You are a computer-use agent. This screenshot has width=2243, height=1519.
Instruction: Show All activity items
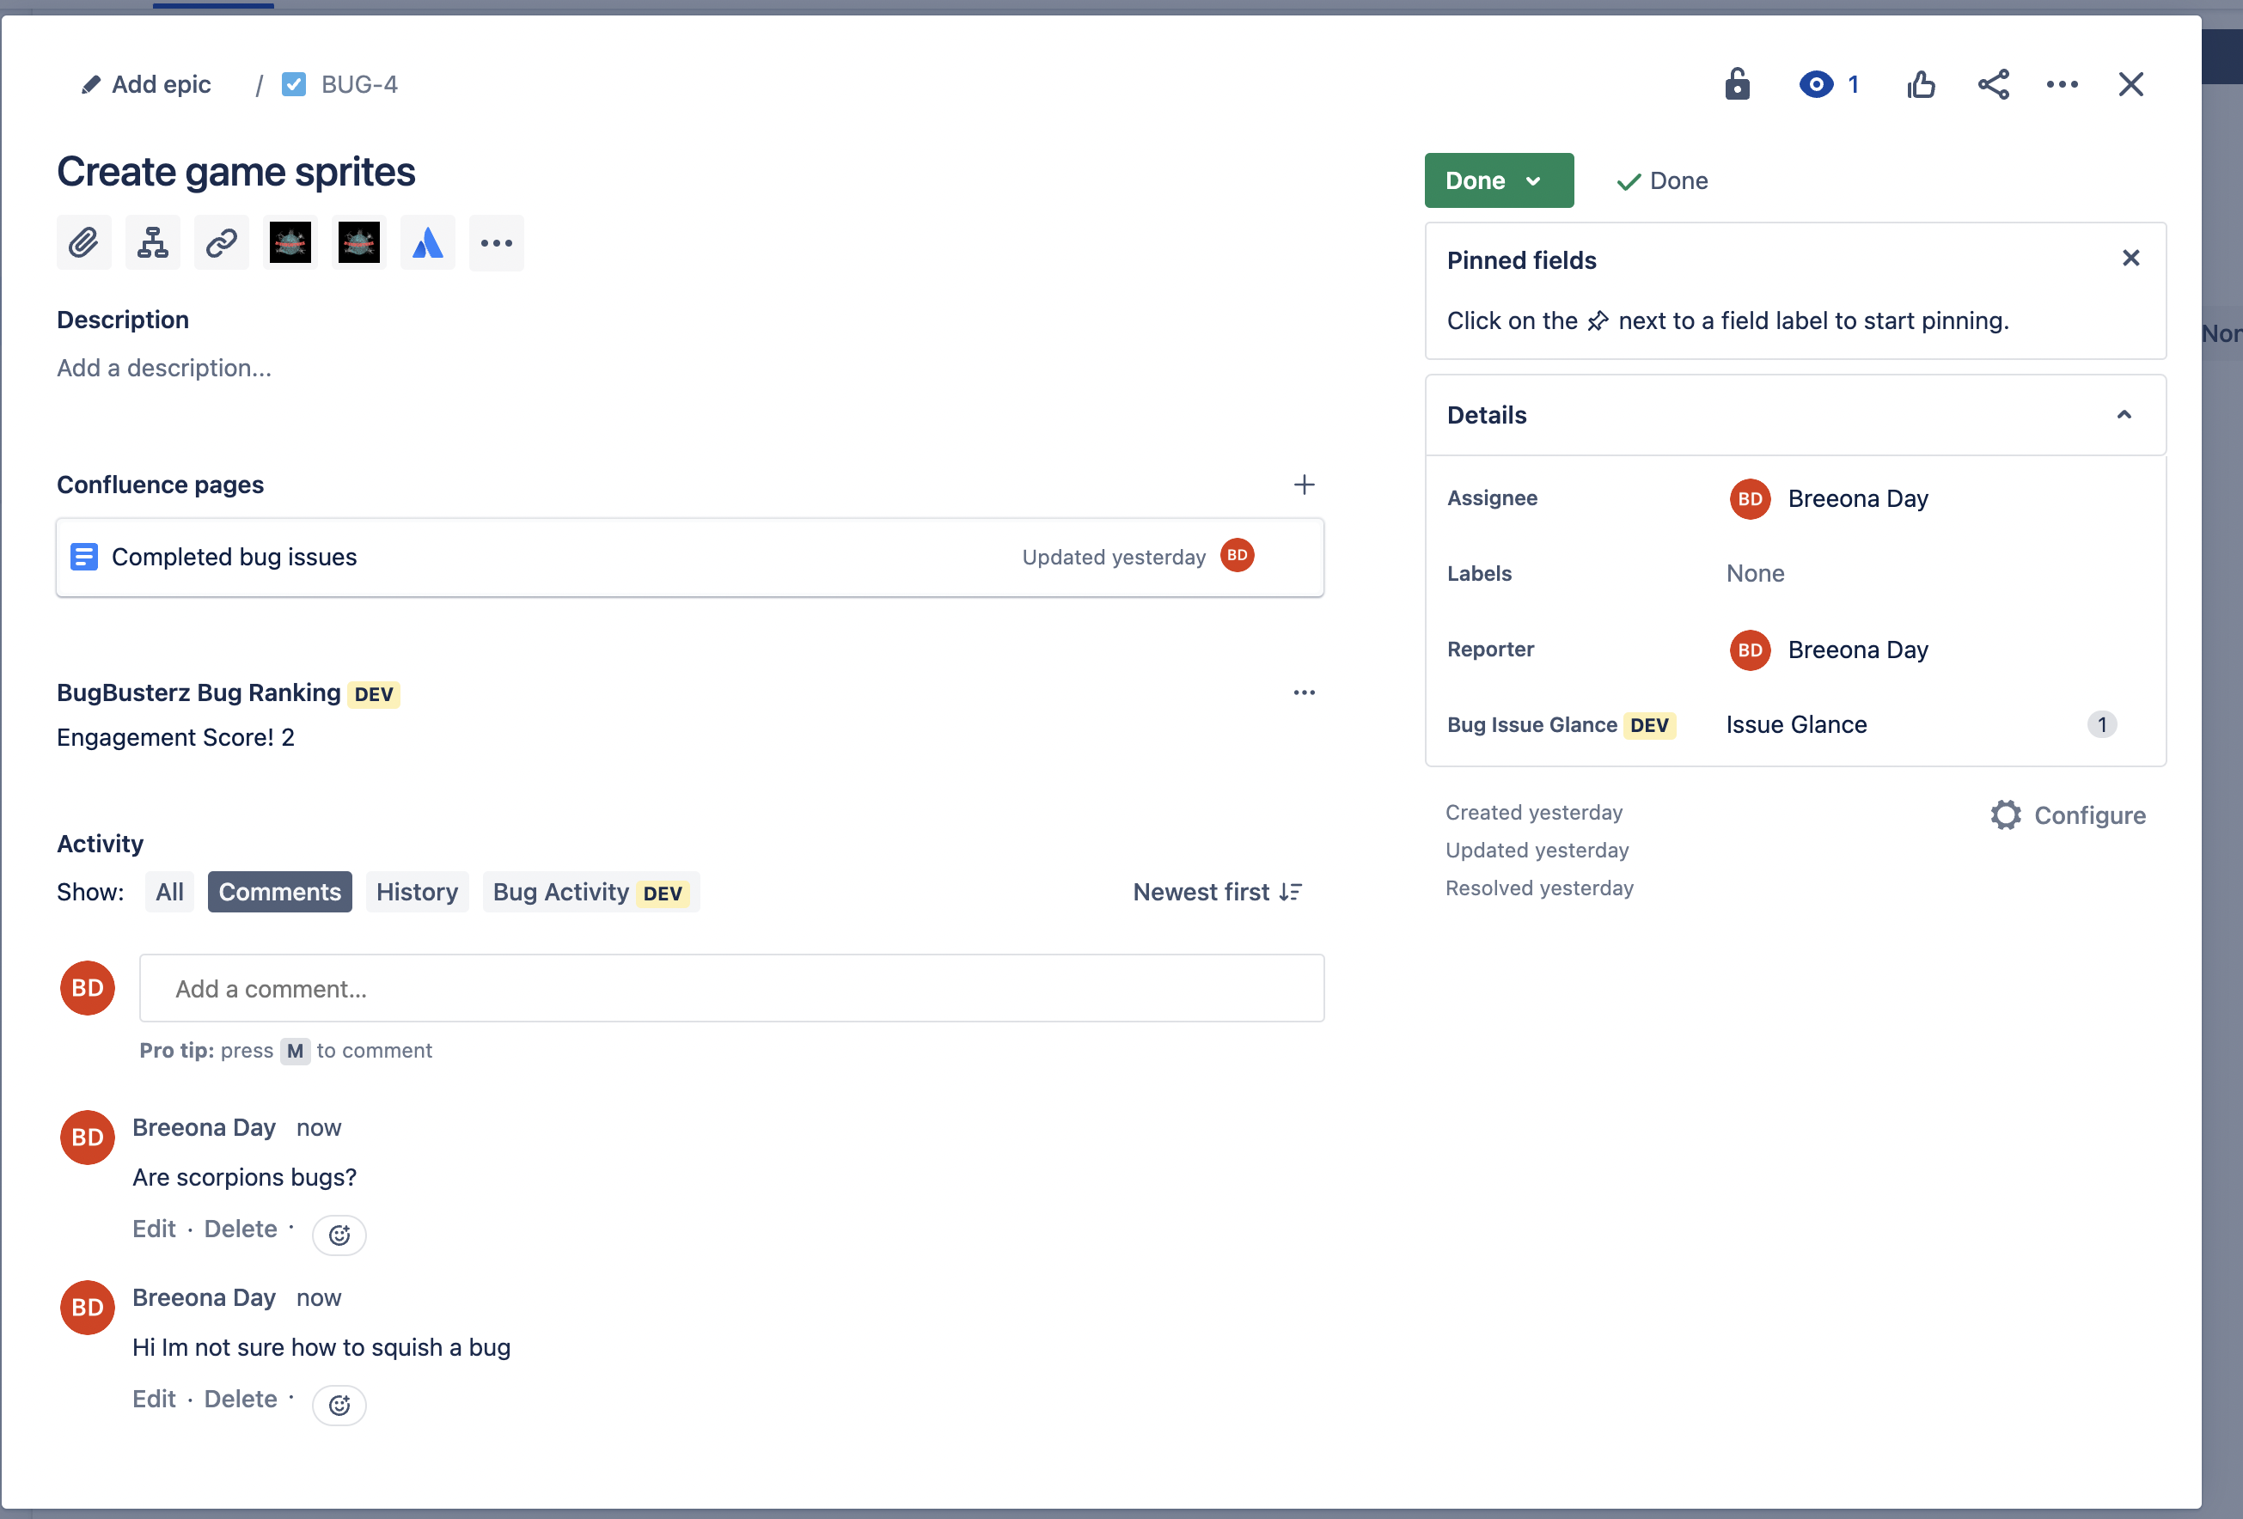(169, 892)
